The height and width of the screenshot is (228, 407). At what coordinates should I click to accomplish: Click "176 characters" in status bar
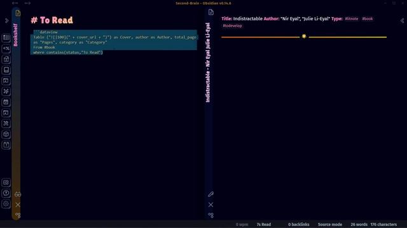point(383,224)
